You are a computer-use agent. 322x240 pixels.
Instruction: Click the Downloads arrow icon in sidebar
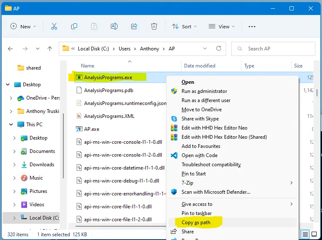[24, 165]
